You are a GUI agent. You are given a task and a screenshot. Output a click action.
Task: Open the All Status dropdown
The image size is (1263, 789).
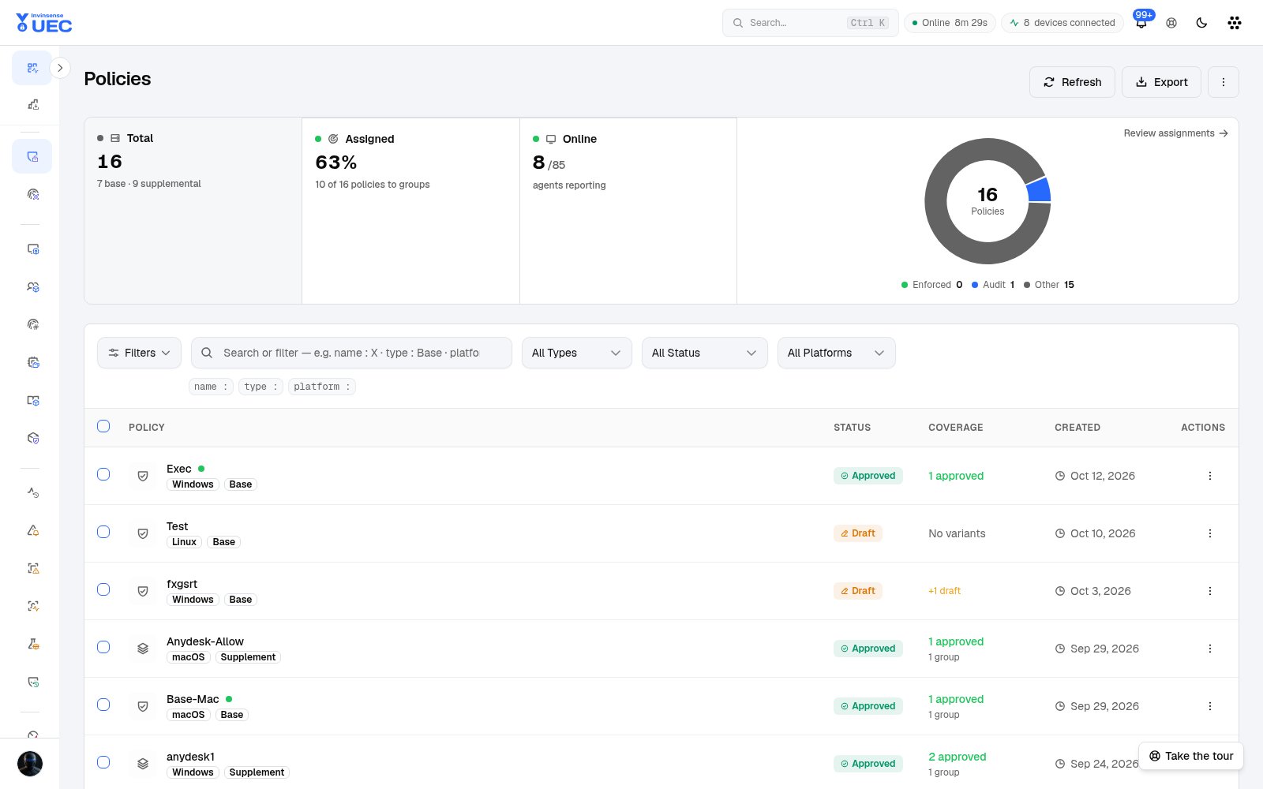point(705,353)
